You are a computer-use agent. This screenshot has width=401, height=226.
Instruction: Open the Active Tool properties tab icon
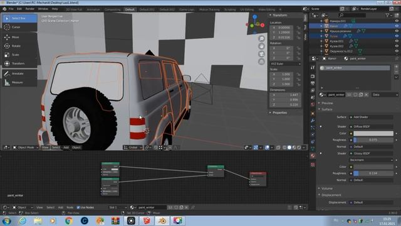pyautogui.click(x=313, y=67)
